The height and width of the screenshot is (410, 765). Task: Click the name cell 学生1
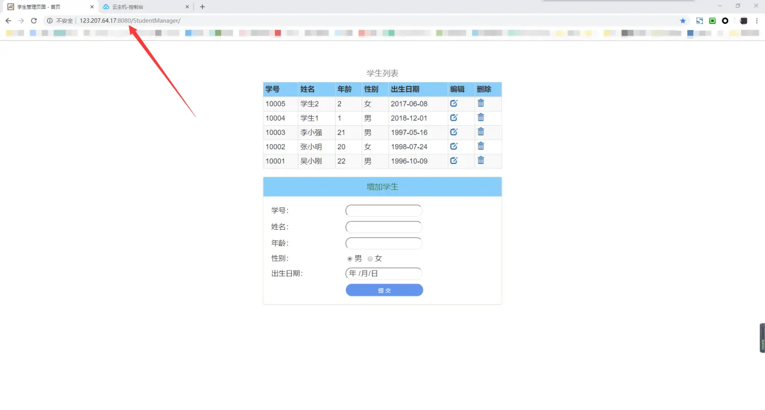pos(317,118)
